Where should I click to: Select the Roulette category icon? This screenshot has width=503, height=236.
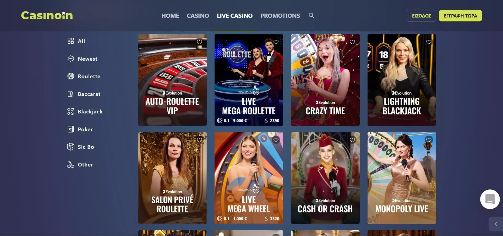[x=71, y=76]
